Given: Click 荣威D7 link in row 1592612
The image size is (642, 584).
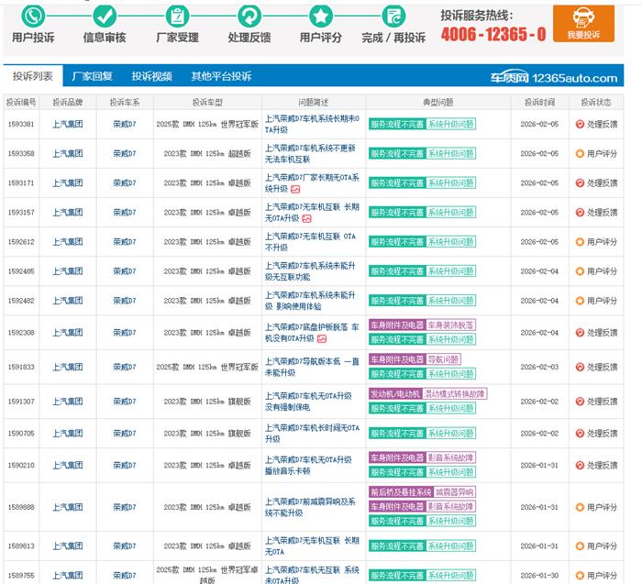Looking at the screenshot, I should click(124, 242).
